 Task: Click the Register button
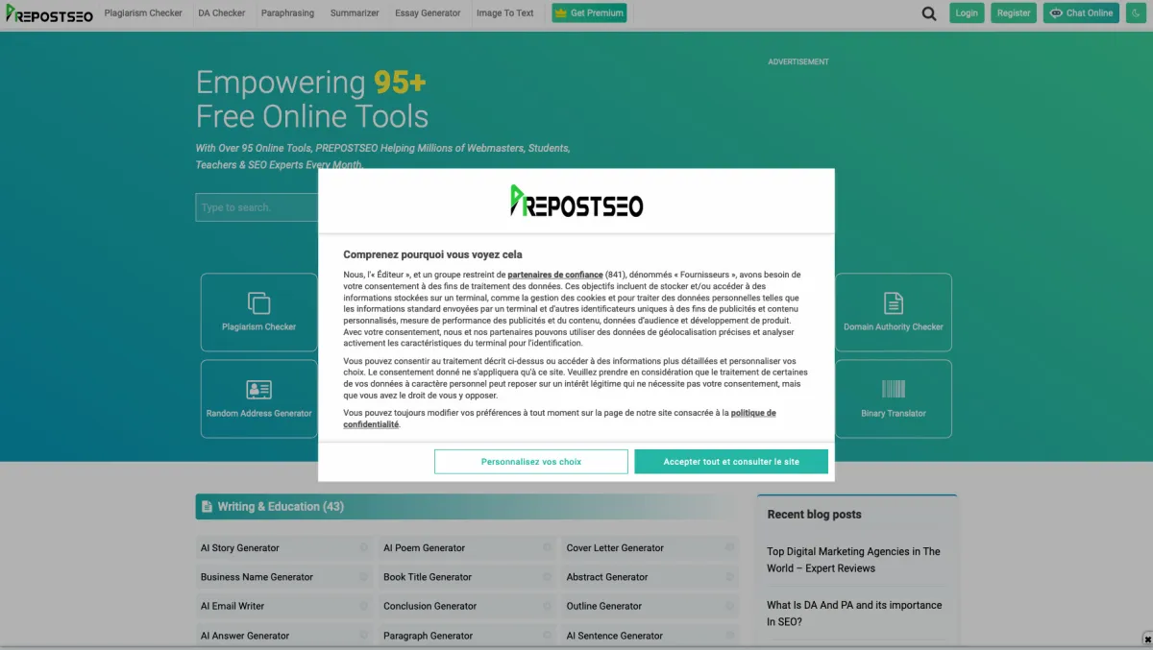tap(1014, 13)
